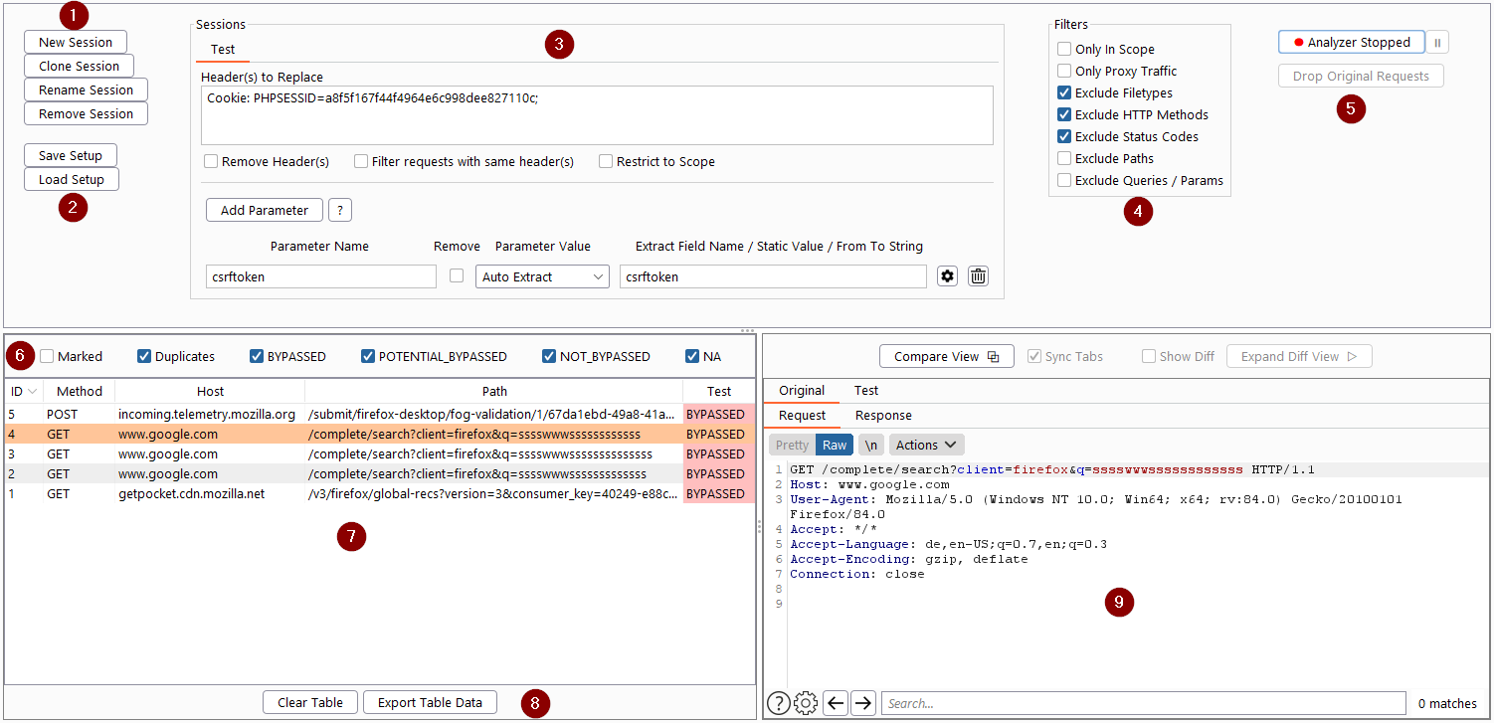
Task: Uncheck the POTENTIAL_BYPASSED status filter
Action: [x=368, y=356]
